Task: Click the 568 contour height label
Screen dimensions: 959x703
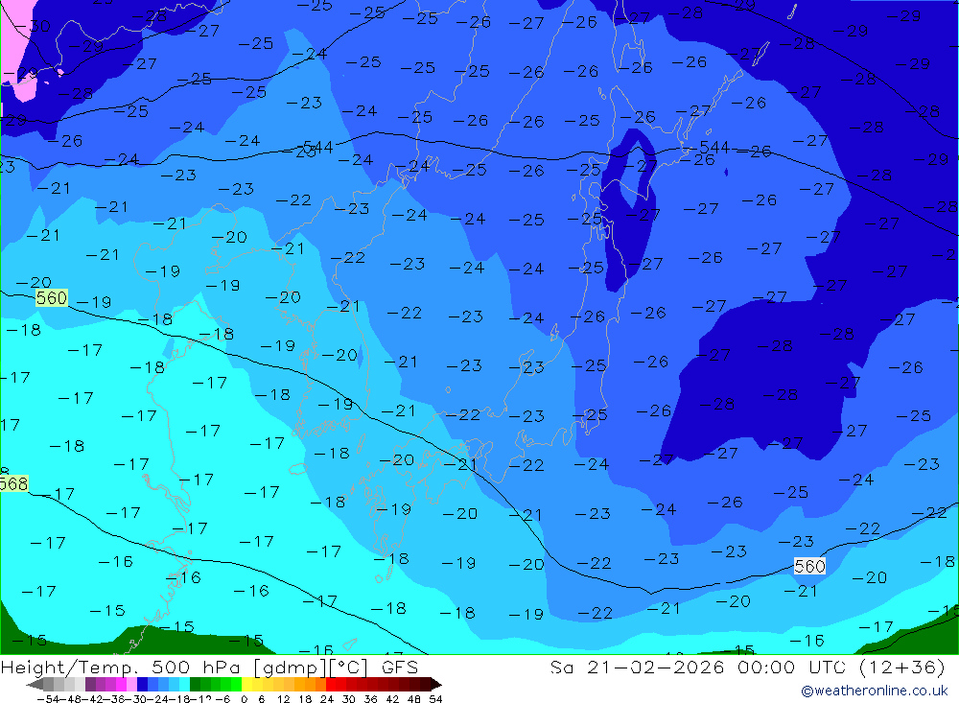Action: click(13, 484)
